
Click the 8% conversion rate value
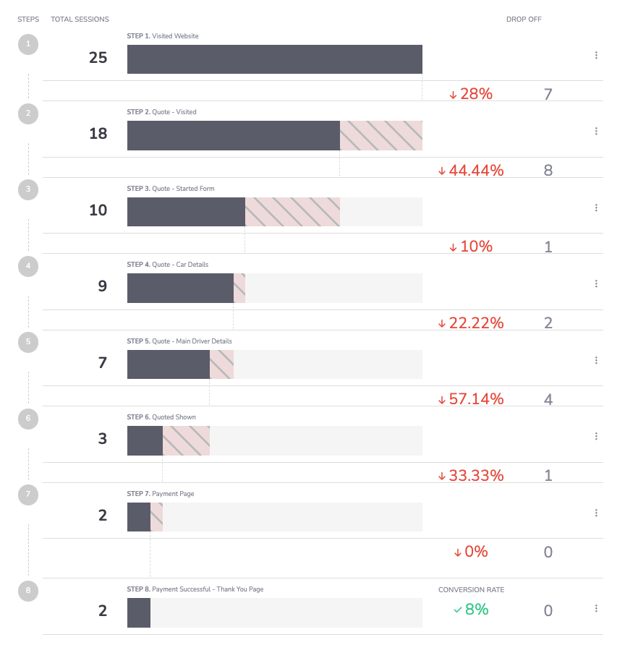[x=471, y=610]
